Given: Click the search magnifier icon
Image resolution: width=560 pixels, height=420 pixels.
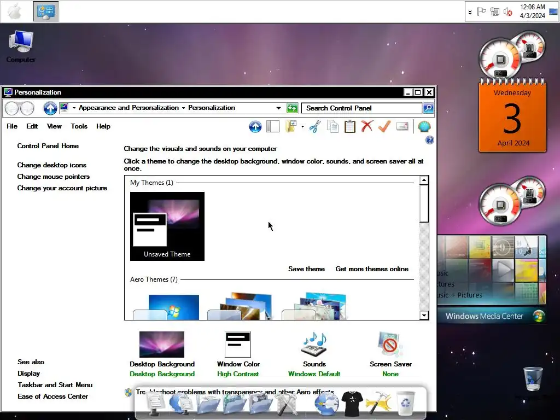Looking at the screenshot, I should [428, 108].
